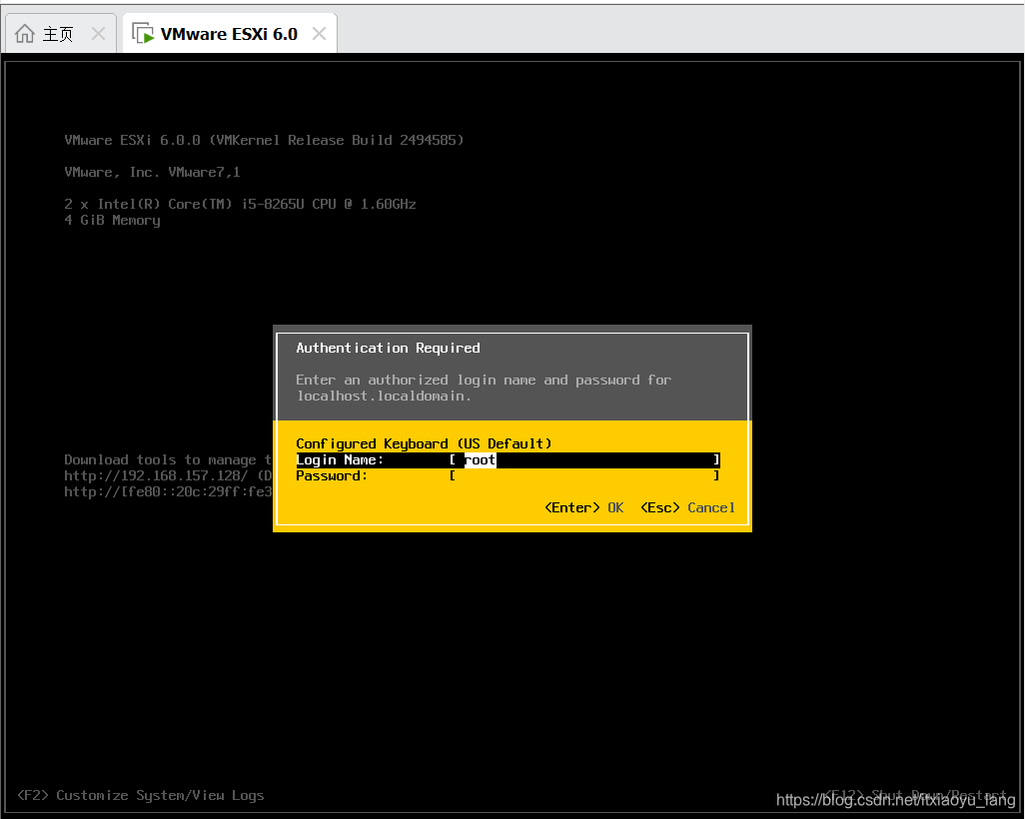Screen dimensions: 1025x819
Task: Click Configured Keyboard (US Default) text
Action: 424,443
